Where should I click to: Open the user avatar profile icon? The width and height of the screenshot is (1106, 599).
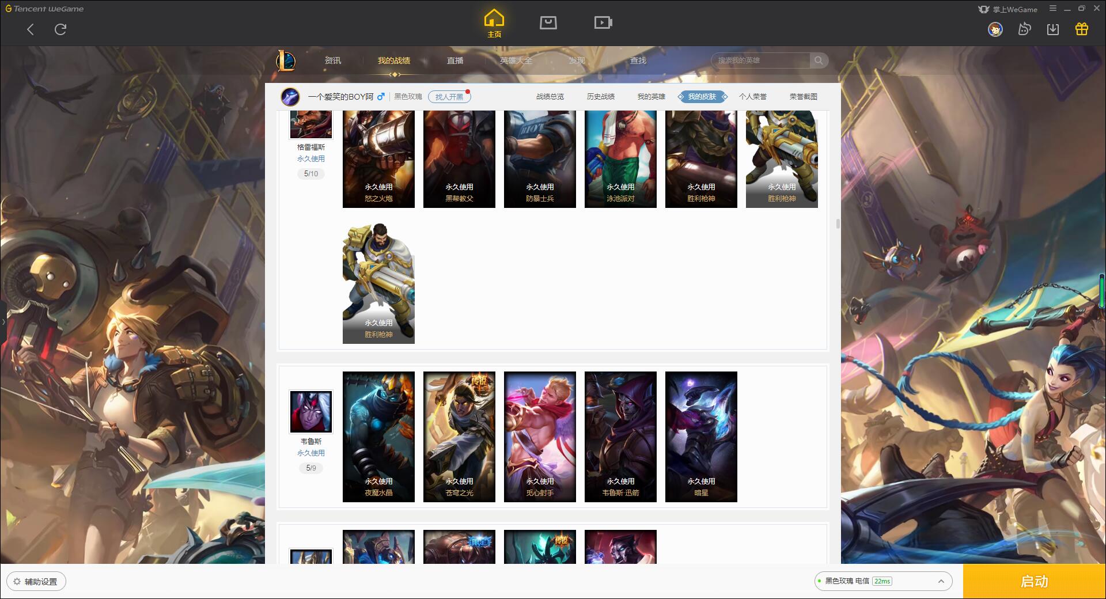tap(995, 29)
